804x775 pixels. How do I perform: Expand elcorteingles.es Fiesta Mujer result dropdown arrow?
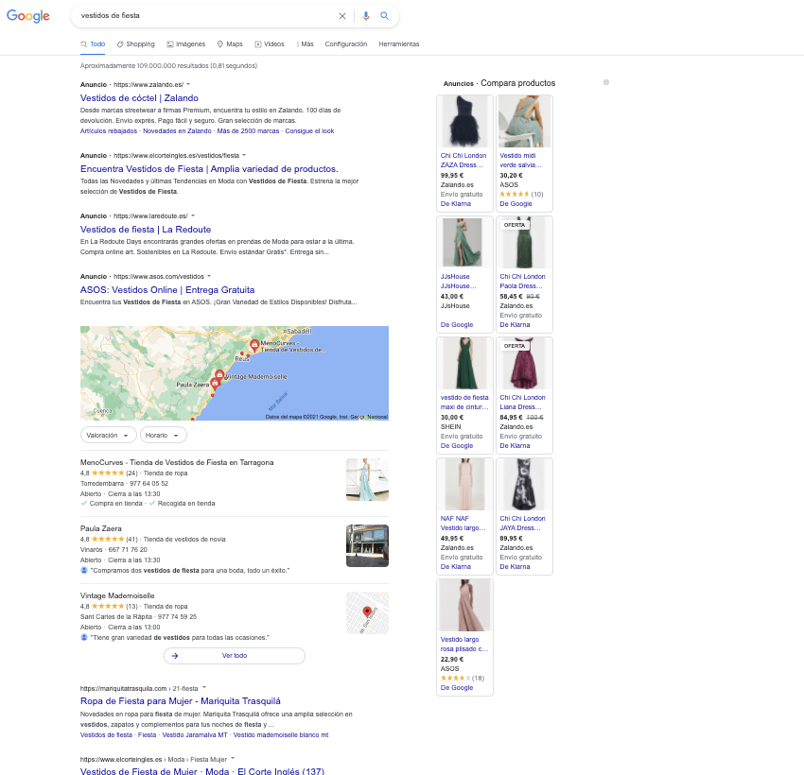[233, 759]
